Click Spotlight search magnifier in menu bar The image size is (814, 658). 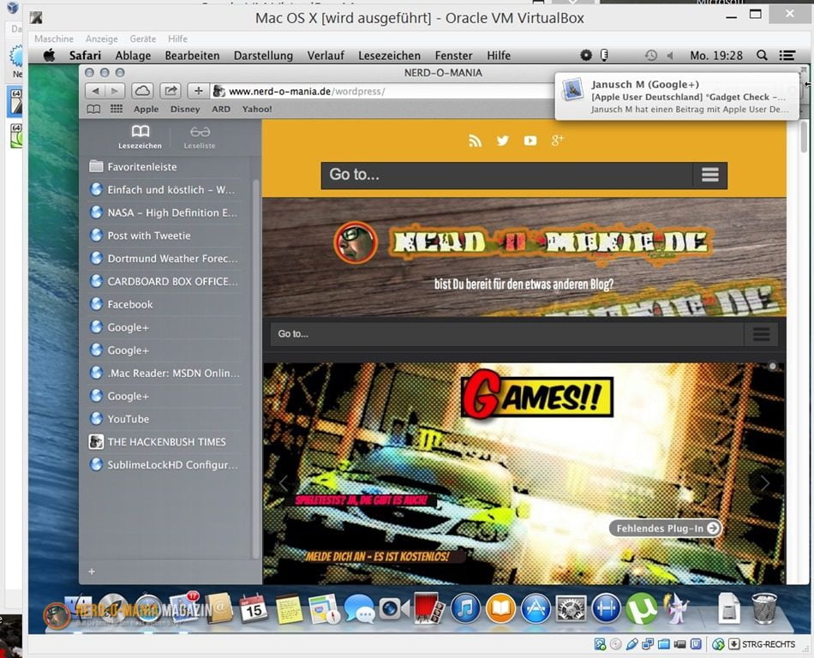762,56
